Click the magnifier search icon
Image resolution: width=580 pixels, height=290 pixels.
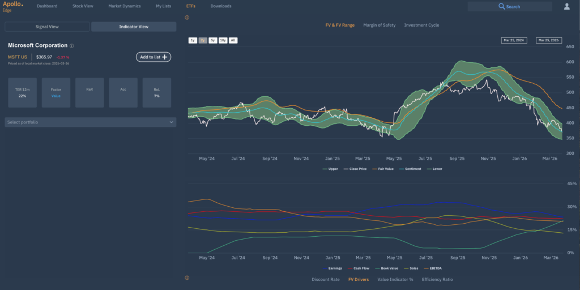(501, 6)
